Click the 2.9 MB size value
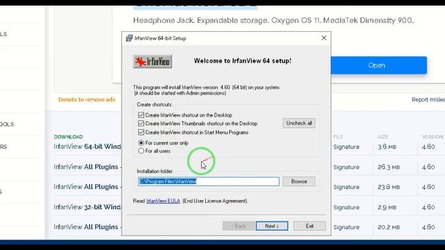The height and width of the screenshot is (250, 445). pos(387,208)
